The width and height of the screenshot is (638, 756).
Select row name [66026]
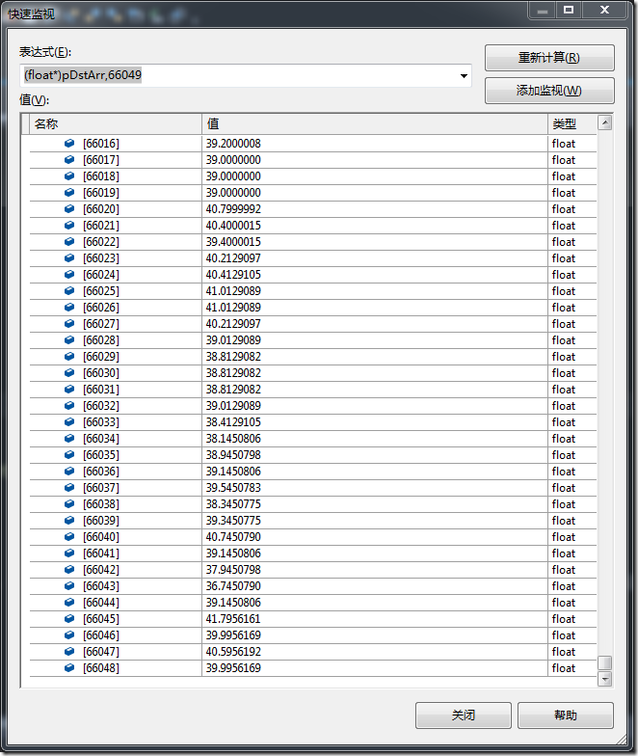(100, 307)
